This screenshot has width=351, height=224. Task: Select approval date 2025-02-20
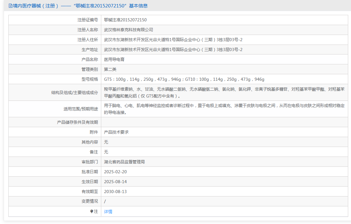tap(115, 172)
